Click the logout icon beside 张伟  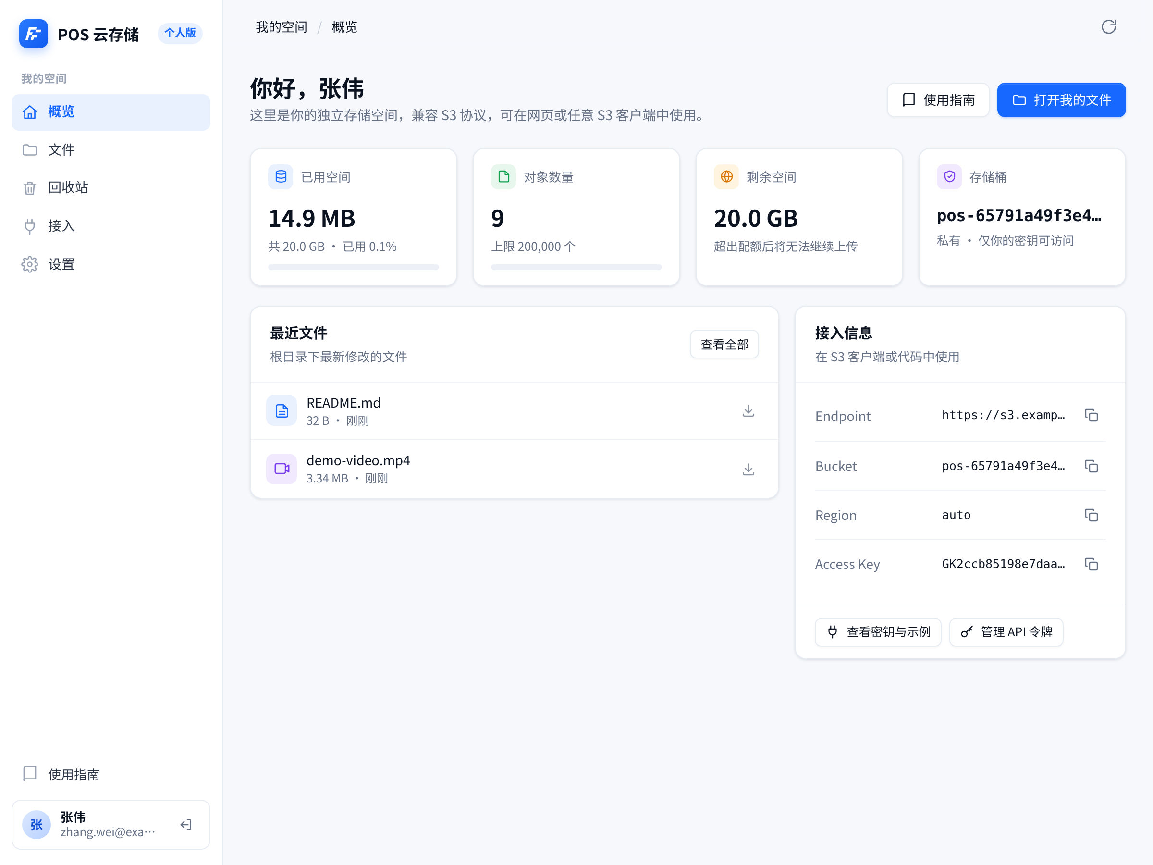pos(186,824)
